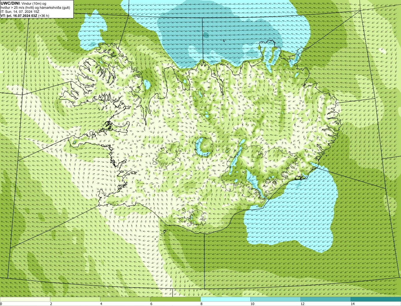Click the scale label "6"
This screenshot has width=401, height=306.
[151, 304]
